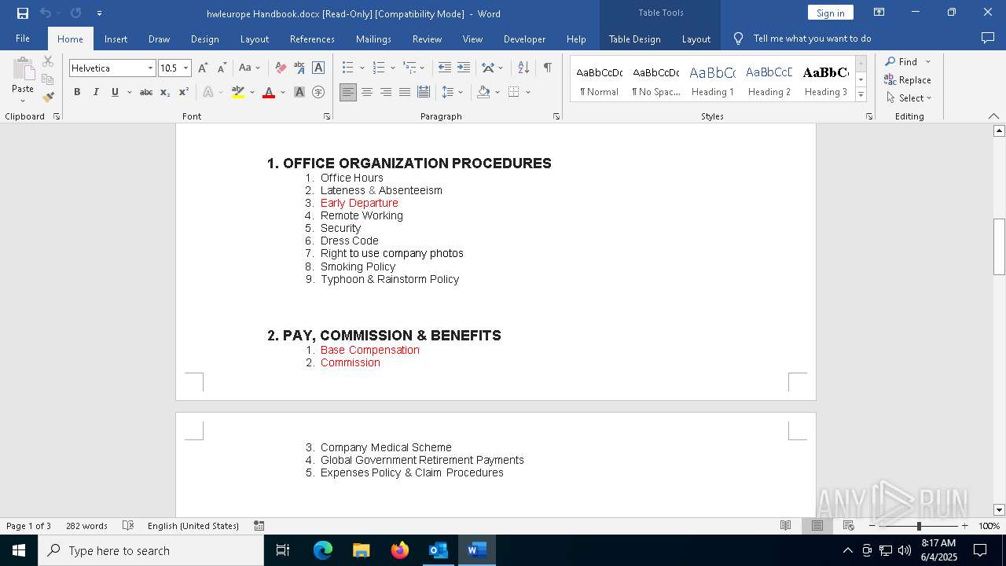The height and width of the screenshot is (566, 1006).
Task: Click the Clear All Formatting icon
Action: (x=281, y=68)
